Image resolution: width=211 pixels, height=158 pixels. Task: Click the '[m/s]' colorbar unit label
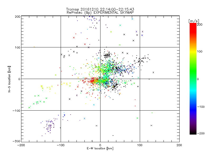(x=194, y=21)
